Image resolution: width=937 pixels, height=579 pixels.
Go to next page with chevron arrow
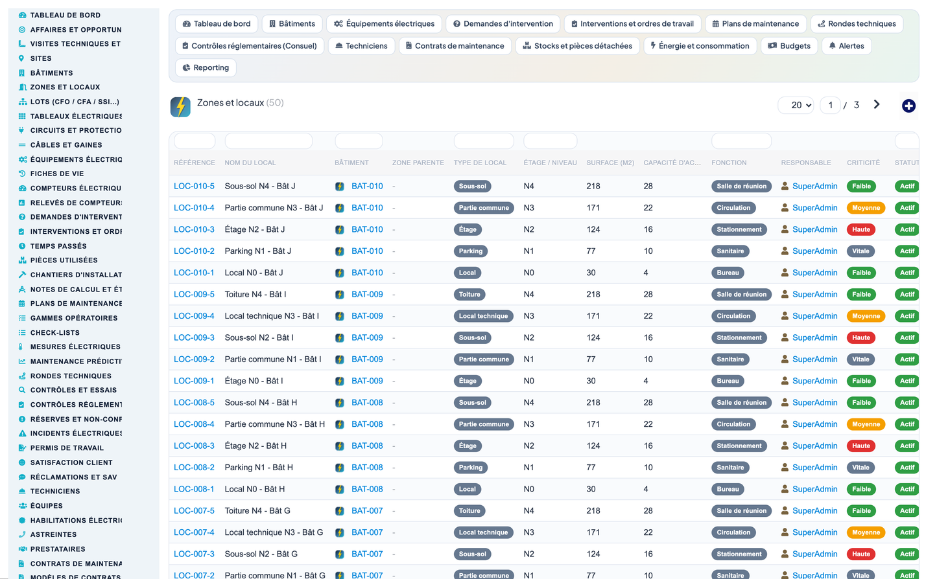click(x=877, y=104)
